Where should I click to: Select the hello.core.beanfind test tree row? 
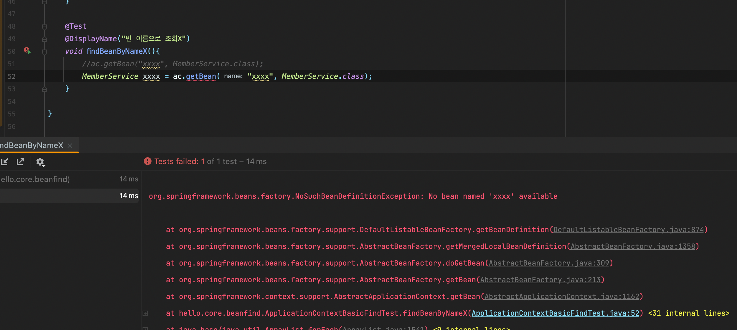coord(69,179)
